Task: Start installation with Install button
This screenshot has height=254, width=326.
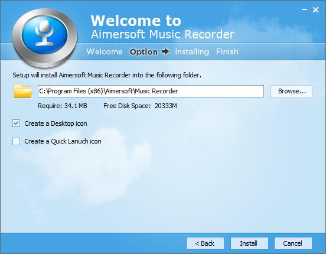Action: click(249, 243)
